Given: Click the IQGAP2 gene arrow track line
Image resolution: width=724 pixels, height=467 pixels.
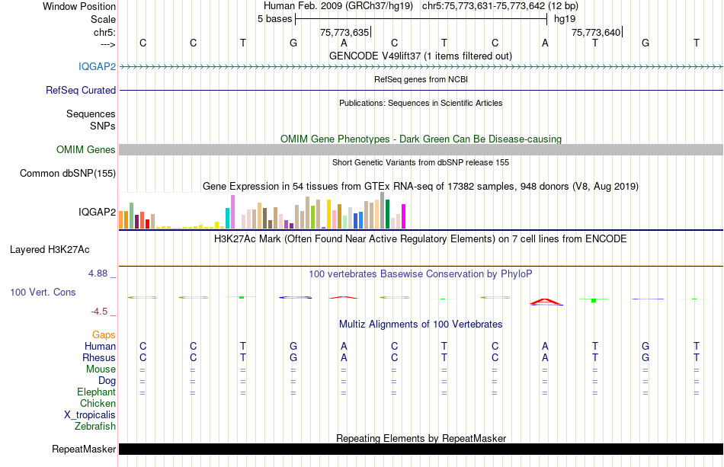Looking at the screenshot, I should 421,67.
